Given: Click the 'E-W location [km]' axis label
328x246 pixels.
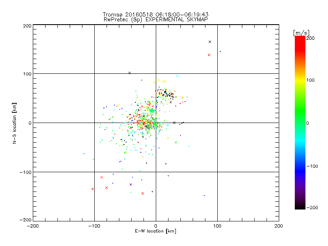Looking at the screenshot, I should [x=155, y=231].
